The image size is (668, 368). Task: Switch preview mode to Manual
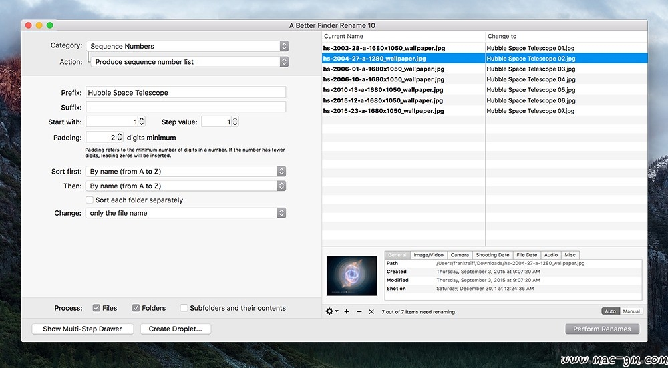click(x=631, y=311)
